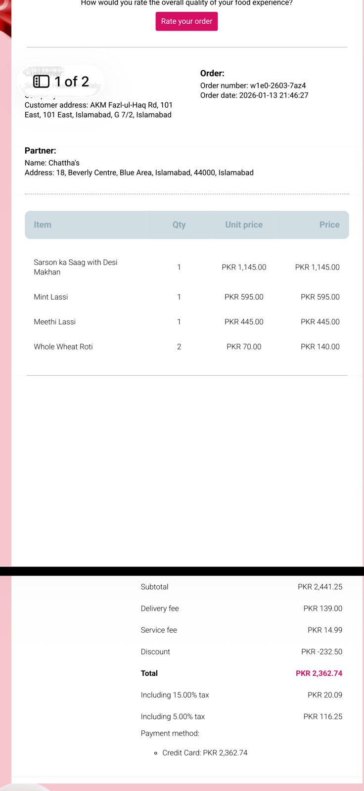Click the customer address text
Screen dimensions: 364x791
click(x=98, y=110)
